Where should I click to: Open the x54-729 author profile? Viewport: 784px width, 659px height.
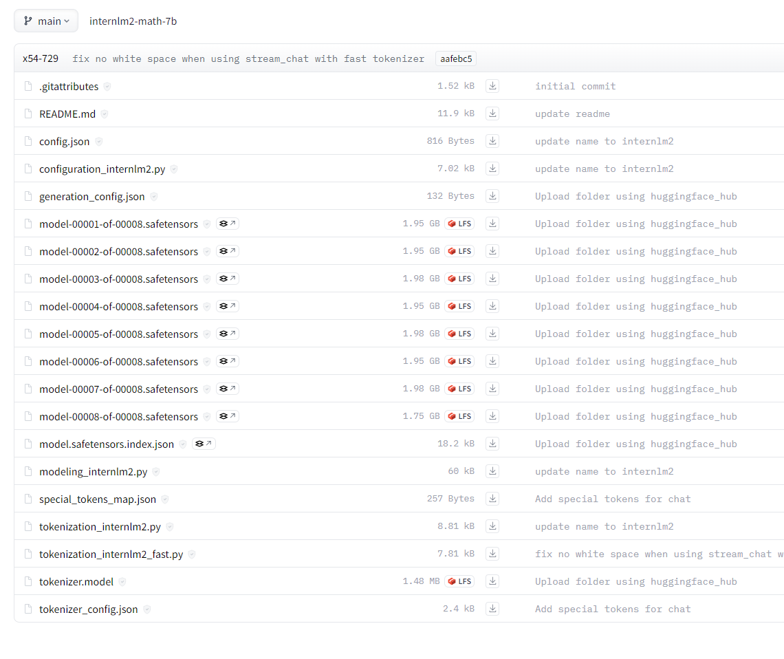click(x=41, y=58)
